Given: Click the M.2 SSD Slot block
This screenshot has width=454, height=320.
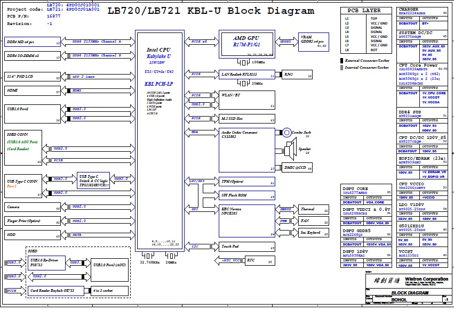Looking at the screenshot, I should [x=247, y=119].
